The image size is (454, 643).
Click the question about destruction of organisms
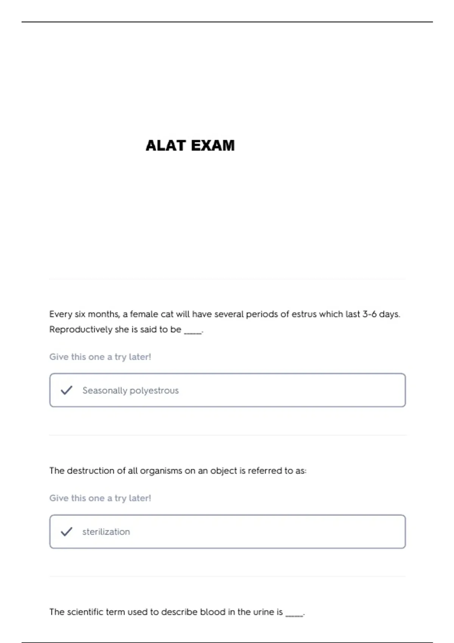click(x=178, y=471)
